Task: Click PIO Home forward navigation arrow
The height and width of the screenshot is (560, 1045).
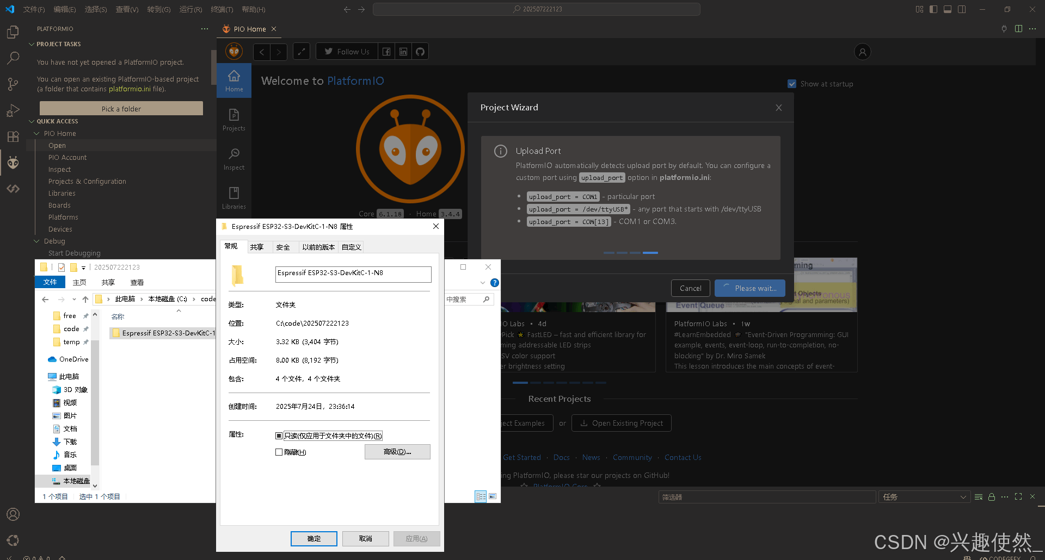Action: [x=279, y=52]
